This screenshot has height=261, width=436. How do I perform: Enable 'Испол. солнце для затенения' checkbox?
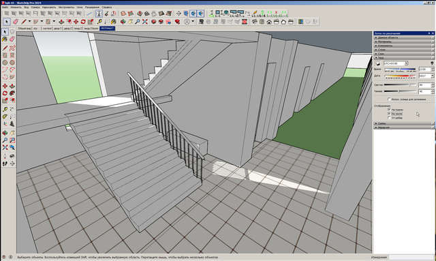[x=389, y=99]
